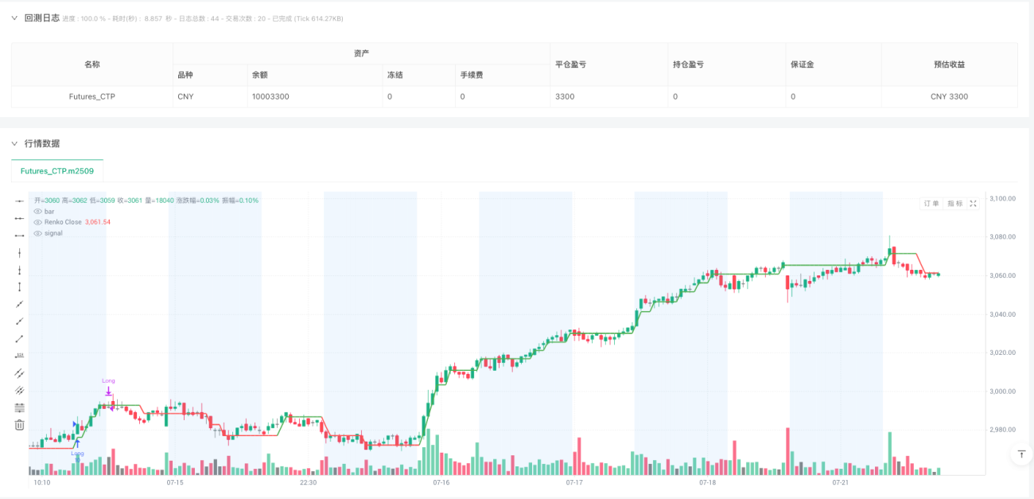Click the 订单 button on chart

(x=931, y=204)
